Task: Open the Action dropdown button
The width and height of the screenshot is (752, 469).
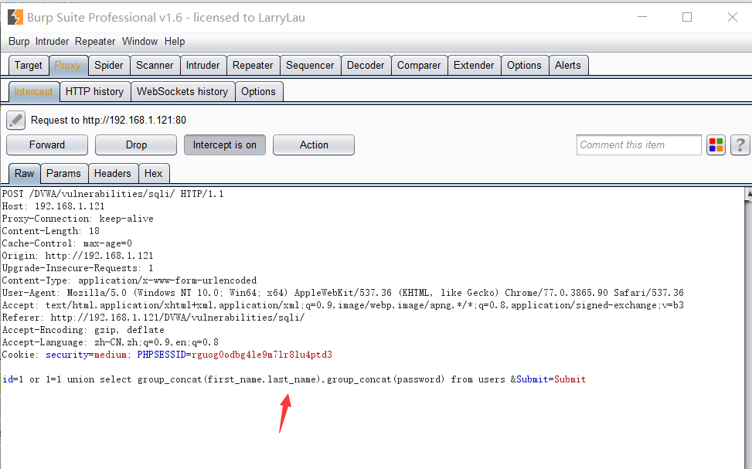Action: tap(314, 144)
